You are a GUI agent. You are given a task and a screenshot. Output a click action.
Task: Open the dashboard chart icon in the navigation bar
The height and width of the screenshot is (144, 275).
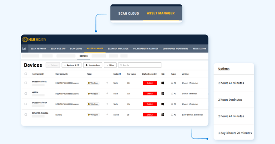[x=24, y=49]
